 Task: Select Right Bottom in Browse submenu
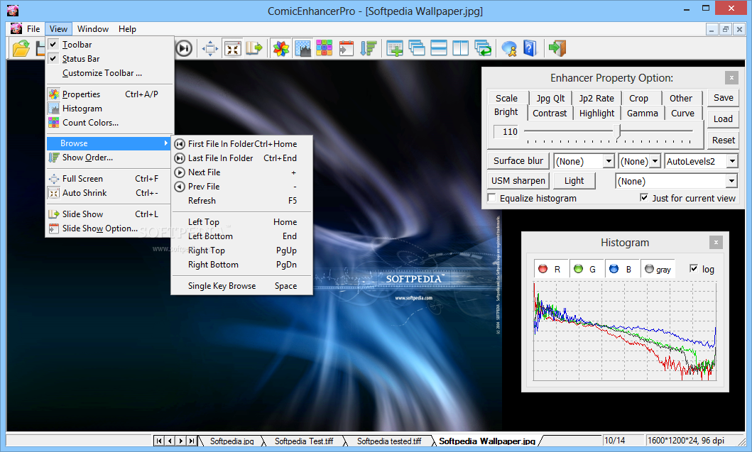[242, 265]
